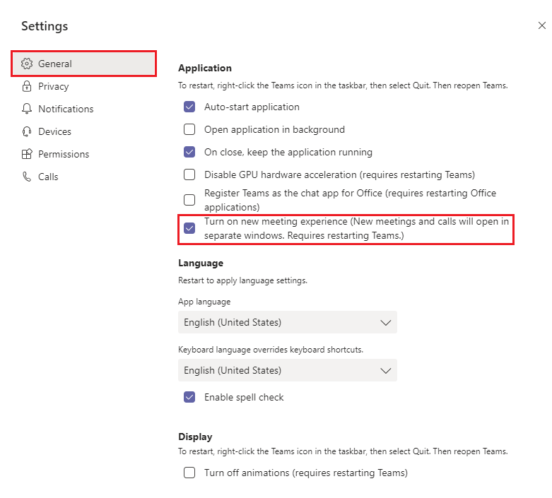Select the General settings tab
Viewport: 552px width, 498px height.
click(84, 64)
